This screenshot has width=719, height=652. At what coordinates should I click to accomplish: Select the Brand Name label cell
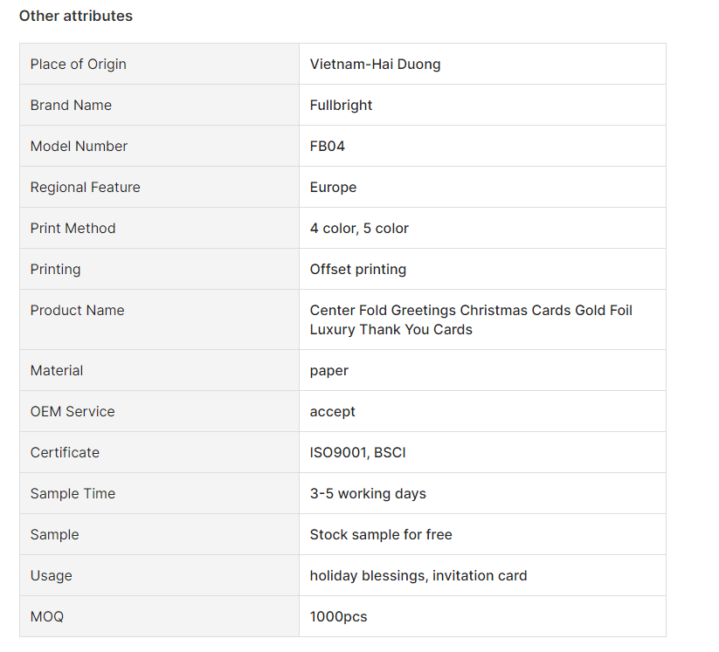click(159, 105)
